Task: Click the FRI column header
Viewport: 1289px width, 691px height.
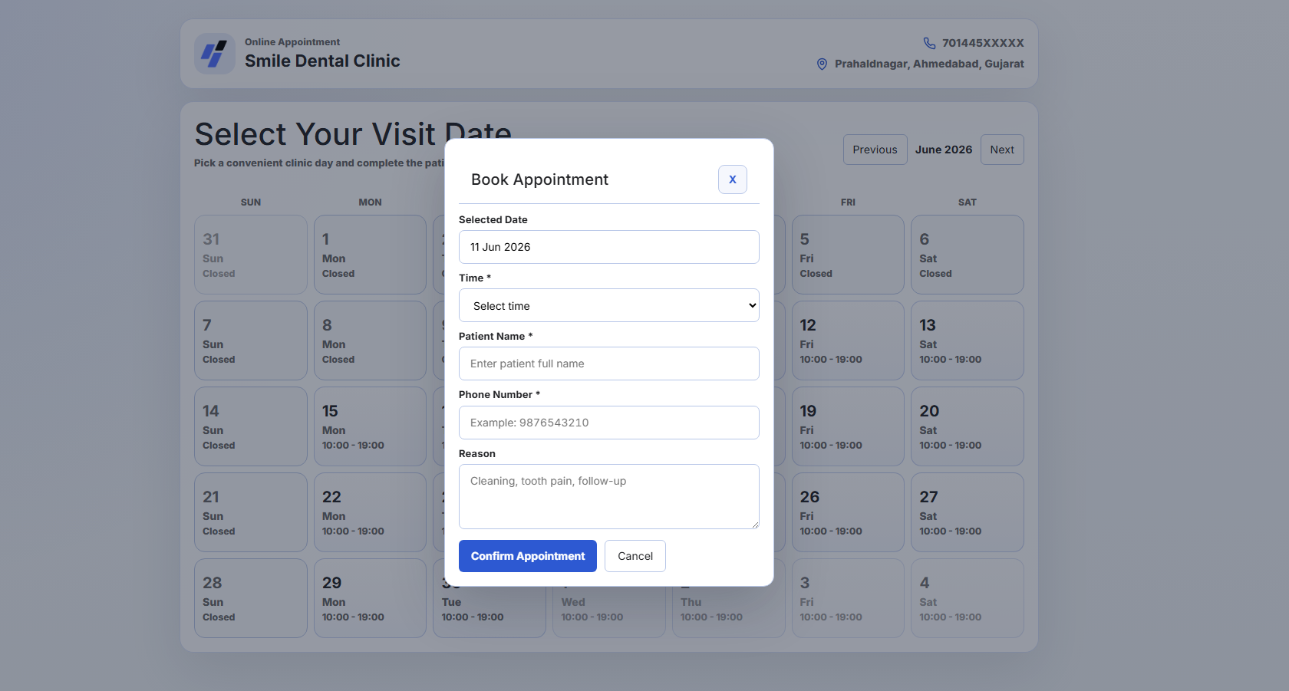Action: coord(848,202)
